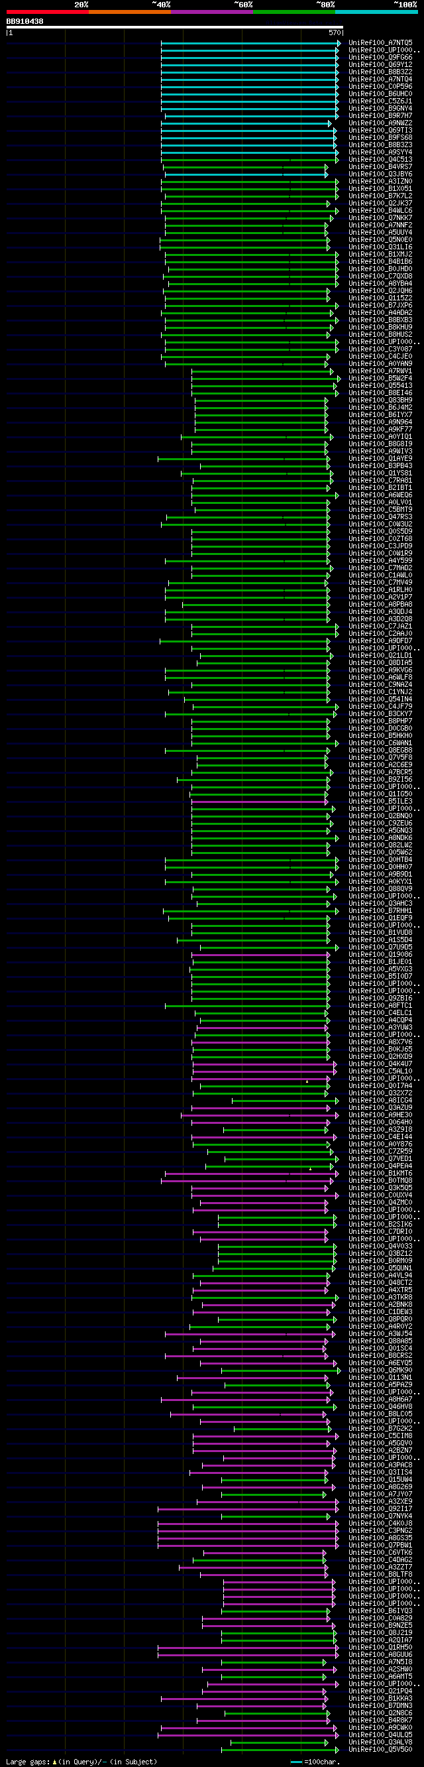Select the UniRef100_A3YUW3 label
This screenshot has height=1767, width=424.
(380, 1028)
